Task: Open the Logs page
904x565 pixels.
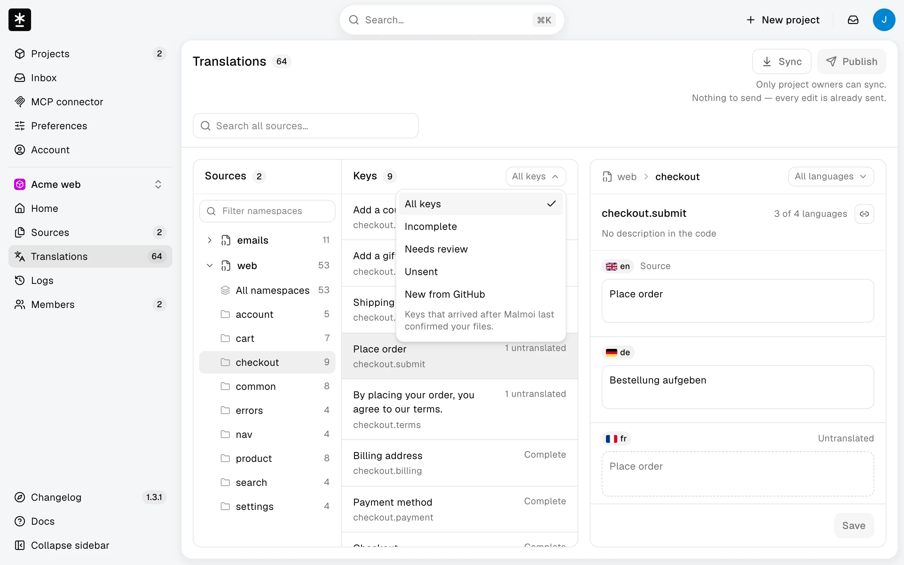Action: pyautogui.click(x=90, y=280)
